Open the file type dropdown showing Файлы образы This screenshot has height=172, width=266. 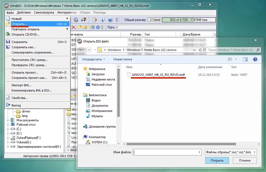pos(231,152)
